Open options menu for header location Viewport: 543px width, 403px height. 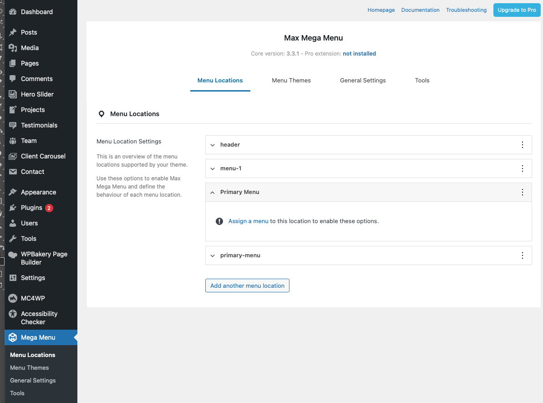pos(522,145)
